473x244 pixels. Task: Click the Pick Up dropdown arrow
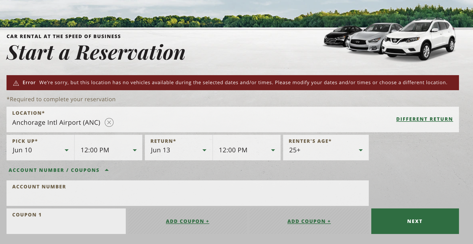click(x=66, y=151)
